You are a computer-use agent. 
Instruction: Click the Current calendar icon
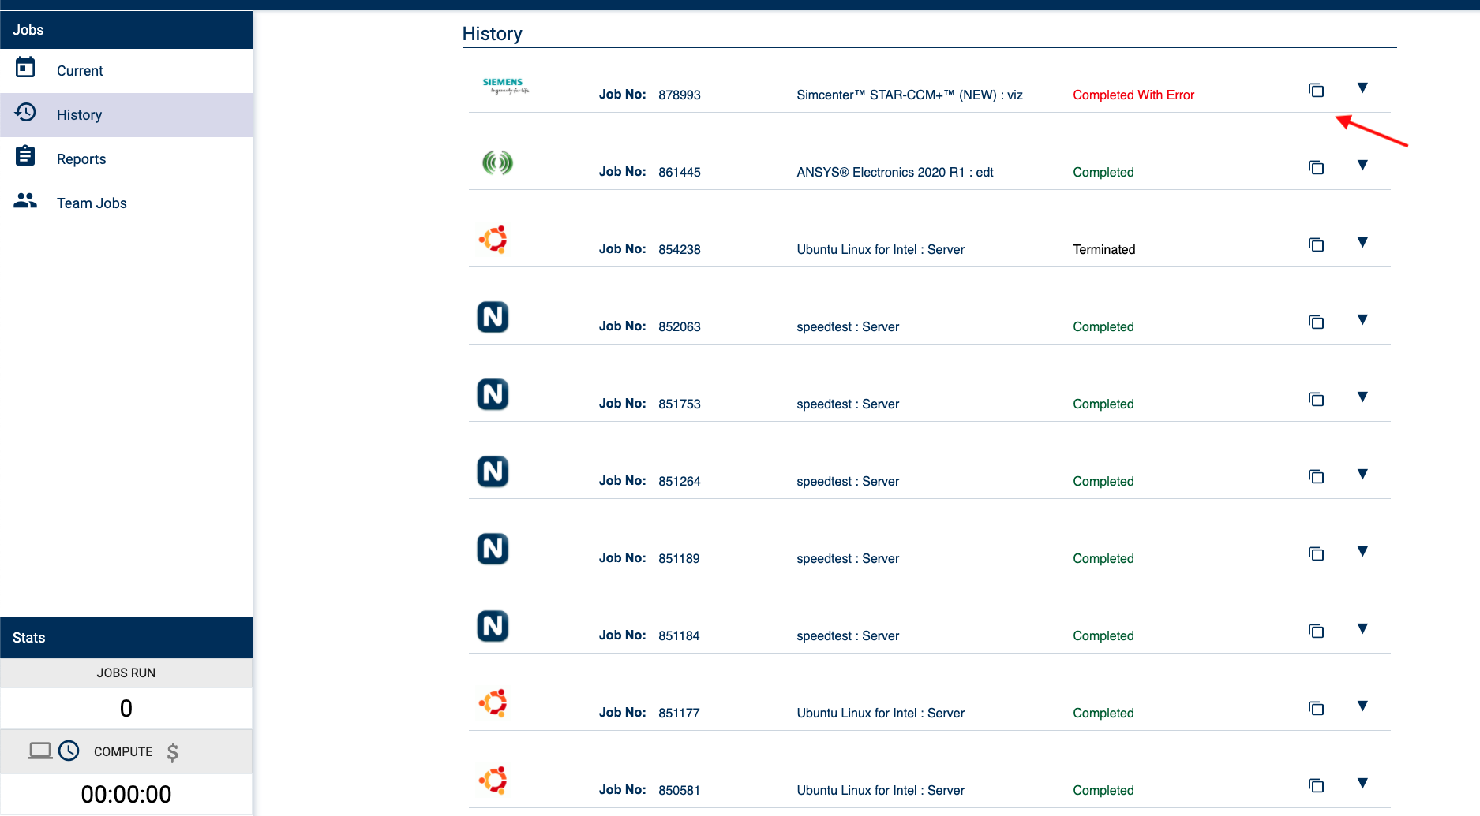(x=25, y=68)
